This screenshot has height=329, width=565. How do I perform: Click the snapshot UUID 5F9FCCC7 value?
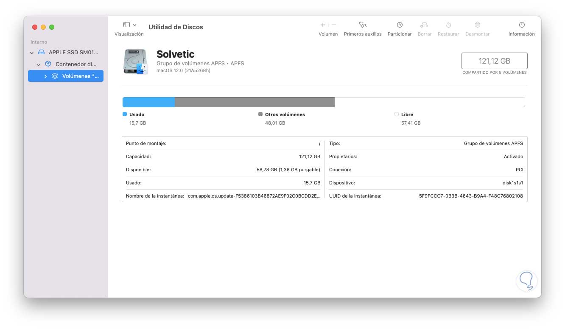coord(471,196)
